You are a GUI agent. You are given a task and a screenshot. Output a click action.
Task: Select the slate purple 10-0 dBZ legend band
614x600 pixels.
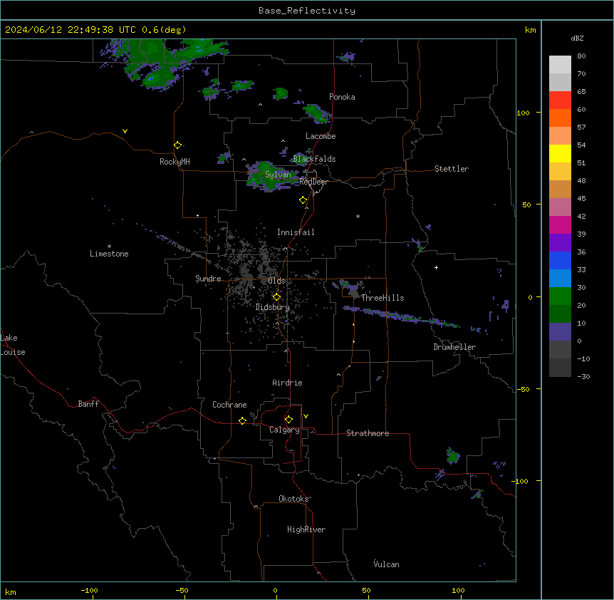click(x=560, y=332)
